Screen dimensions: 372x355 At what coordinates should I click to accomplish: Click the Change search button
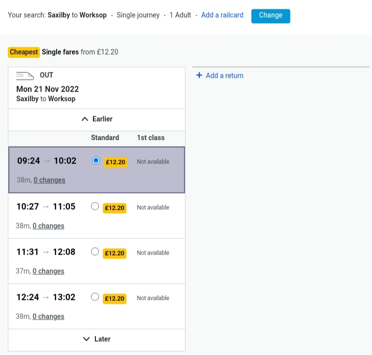click(271, 16)
